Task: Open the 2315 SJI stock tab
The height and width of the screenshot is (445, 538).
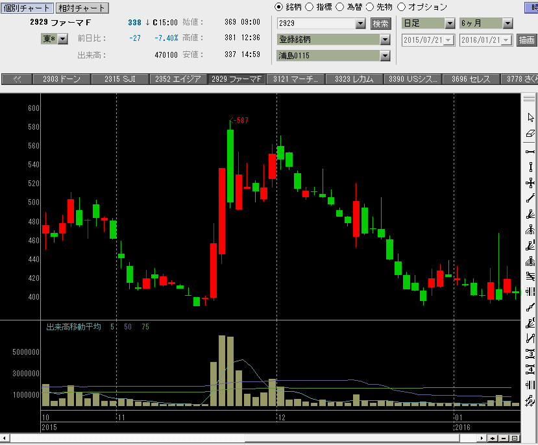Action: click(120, 79)
